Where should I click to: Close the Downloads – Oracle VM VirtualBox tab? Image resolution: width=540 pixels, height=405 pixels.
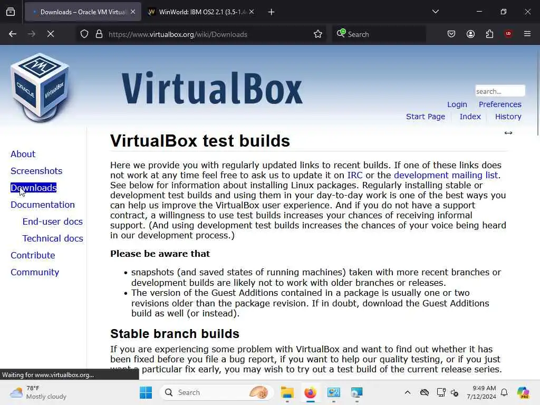[133, 12]
